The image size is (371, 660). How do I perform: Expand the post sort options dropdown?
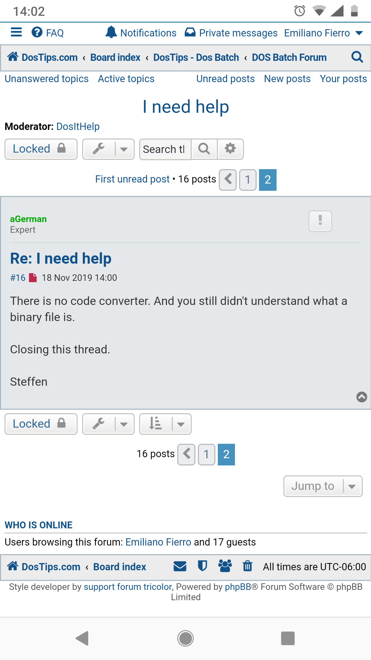click(x=165, y=424)
